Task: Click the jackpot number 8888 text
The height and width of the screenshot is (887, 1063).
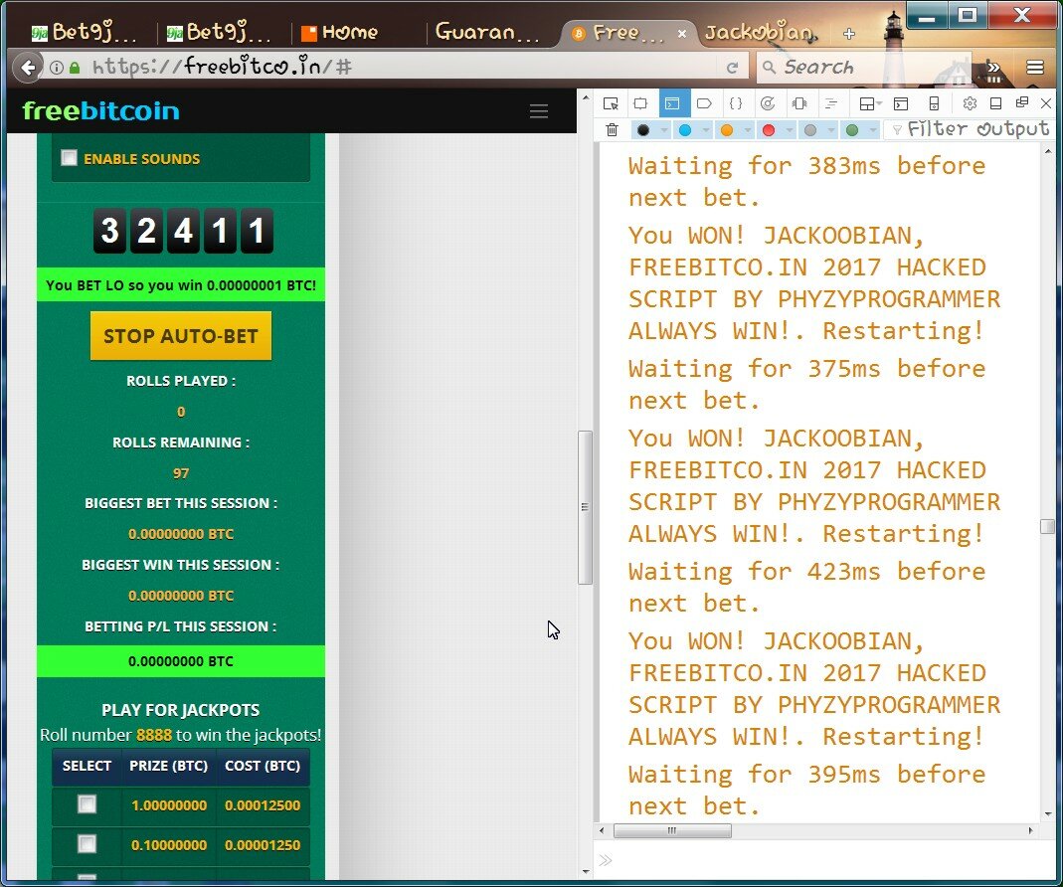Action: pos(154,735)
